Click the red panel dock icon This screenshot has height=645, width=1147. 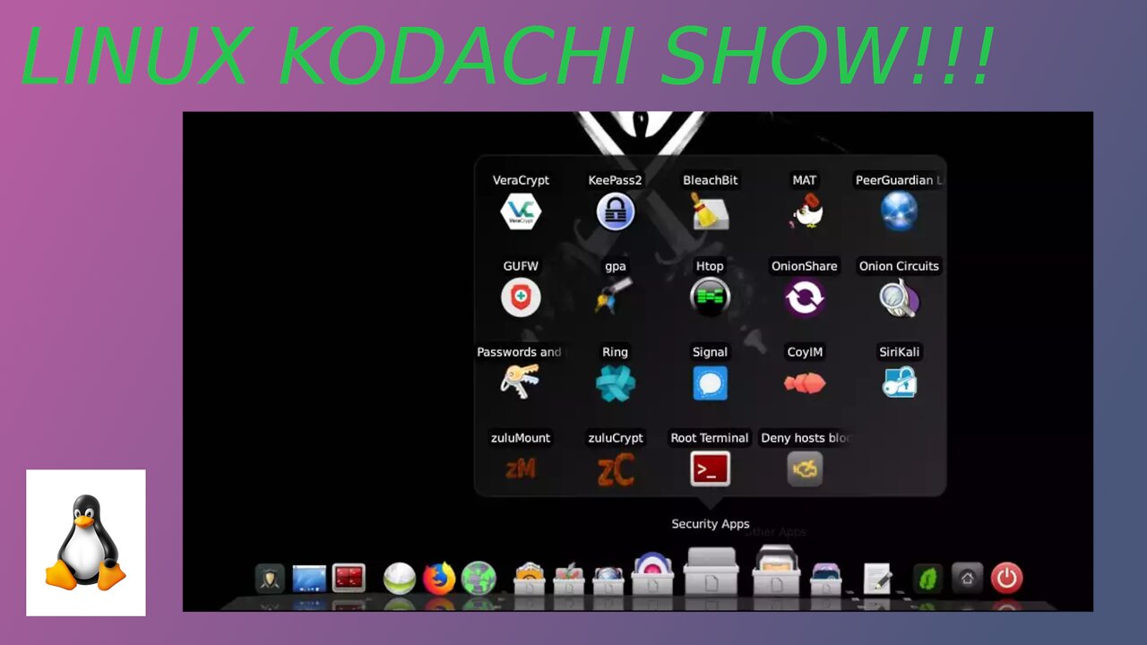click(x=349, y=579)
